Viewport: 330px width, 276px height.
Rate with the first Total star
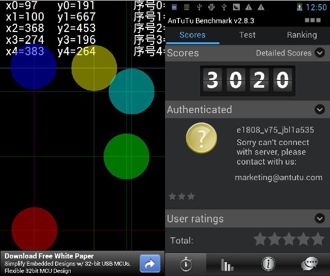point(260,239)
